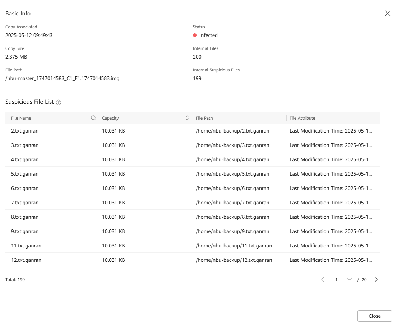This screenshot has width=397, height=325.
Task: Expand the page number dropdown
Action: [350, 279]
